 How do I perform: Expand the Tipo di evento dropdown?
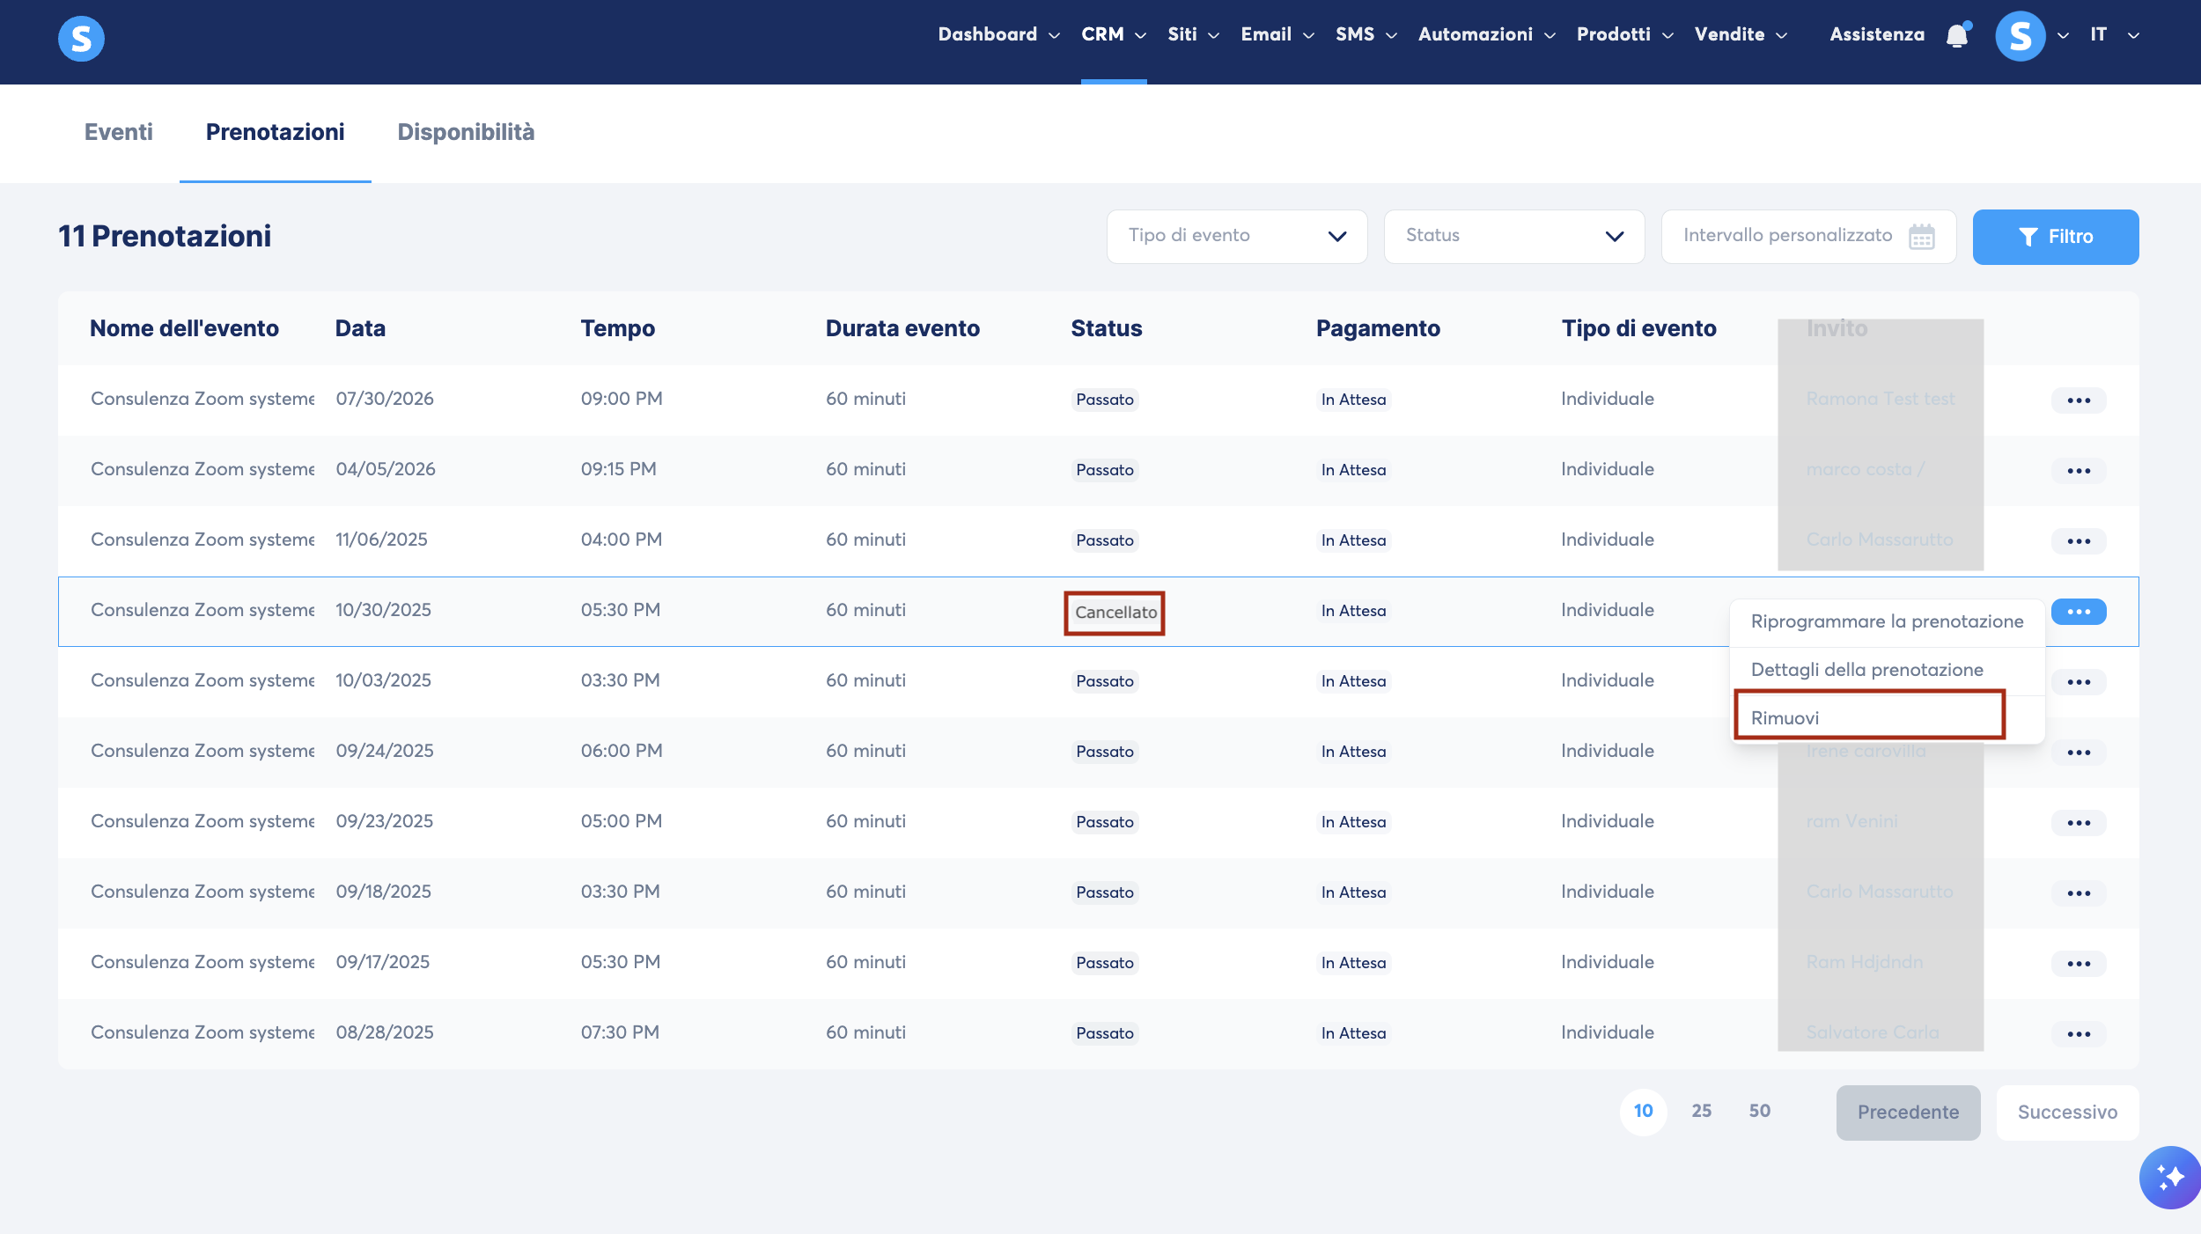1237,236
